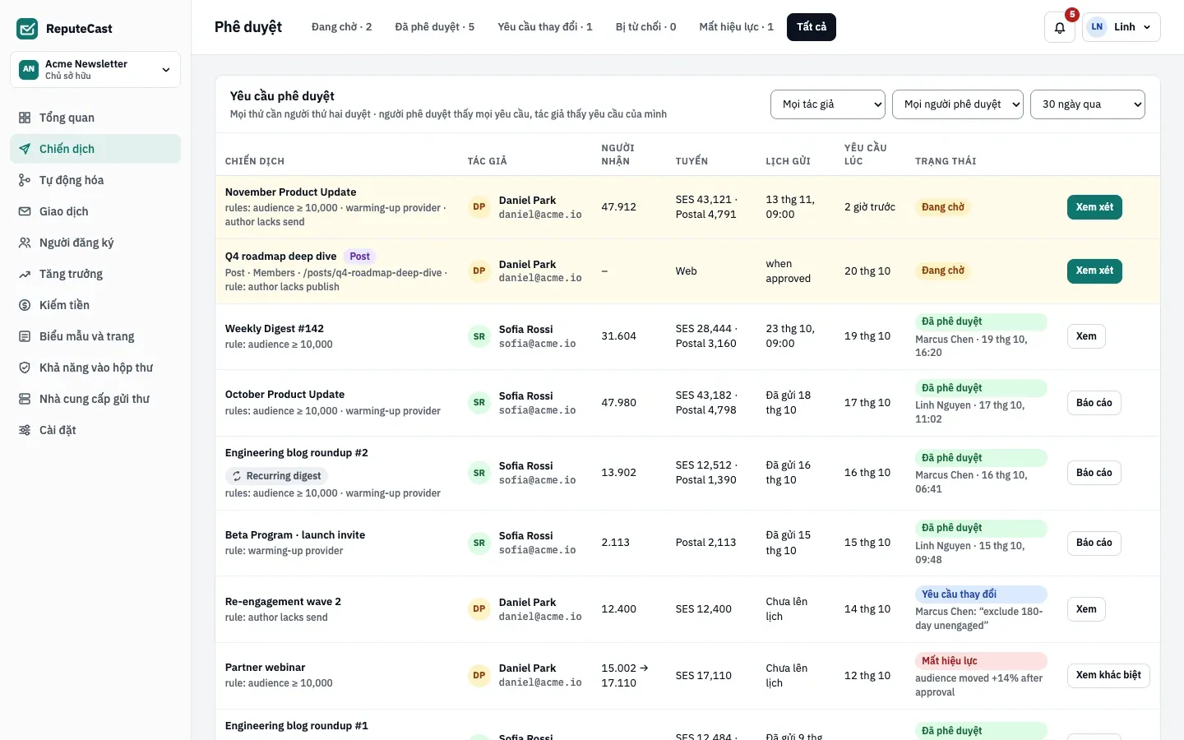
Task: Click DP avatar in Partner webinar row
Action: pyautogui.click(x=479, y=675)
